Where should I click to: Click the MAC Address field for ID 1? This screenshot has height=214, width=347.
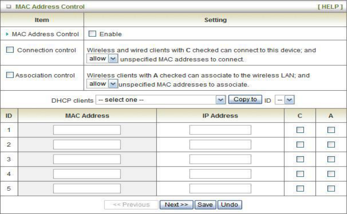coord(87,130)
